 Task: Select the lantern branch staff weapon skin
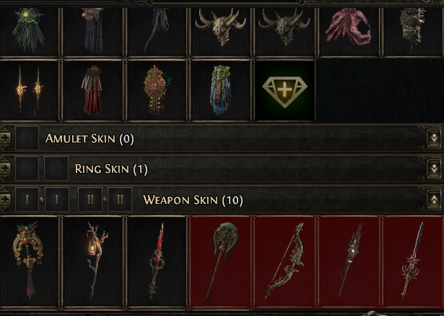point(93,261)
